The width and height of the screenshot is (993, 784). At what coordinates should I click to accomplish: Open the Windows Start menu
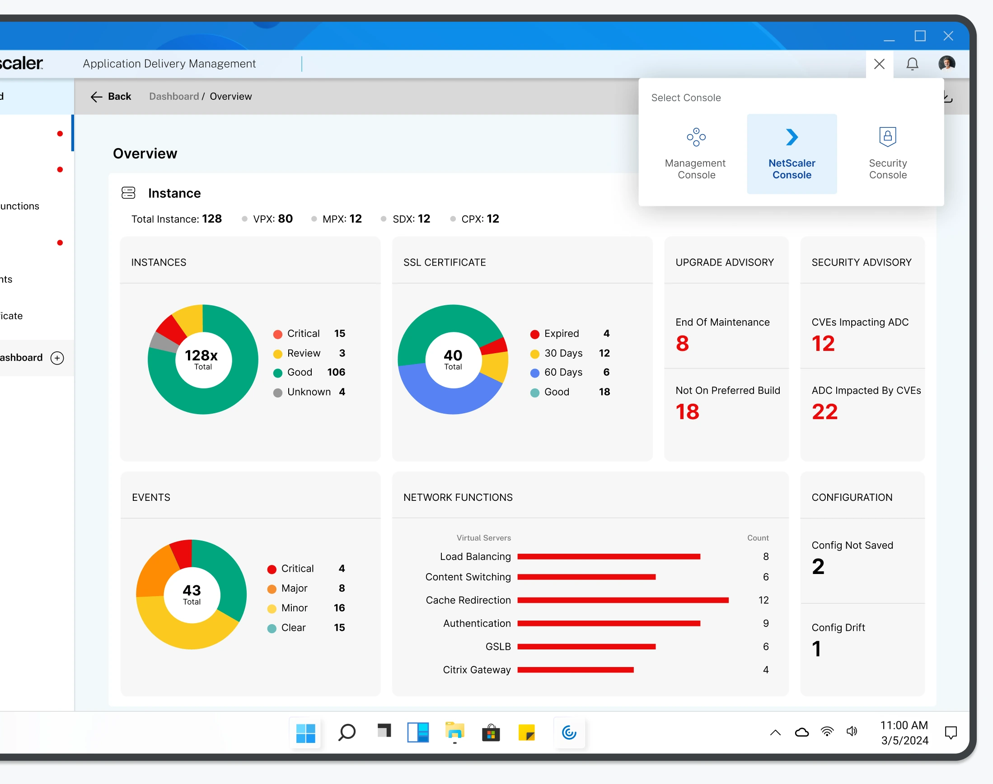point(305,733)
